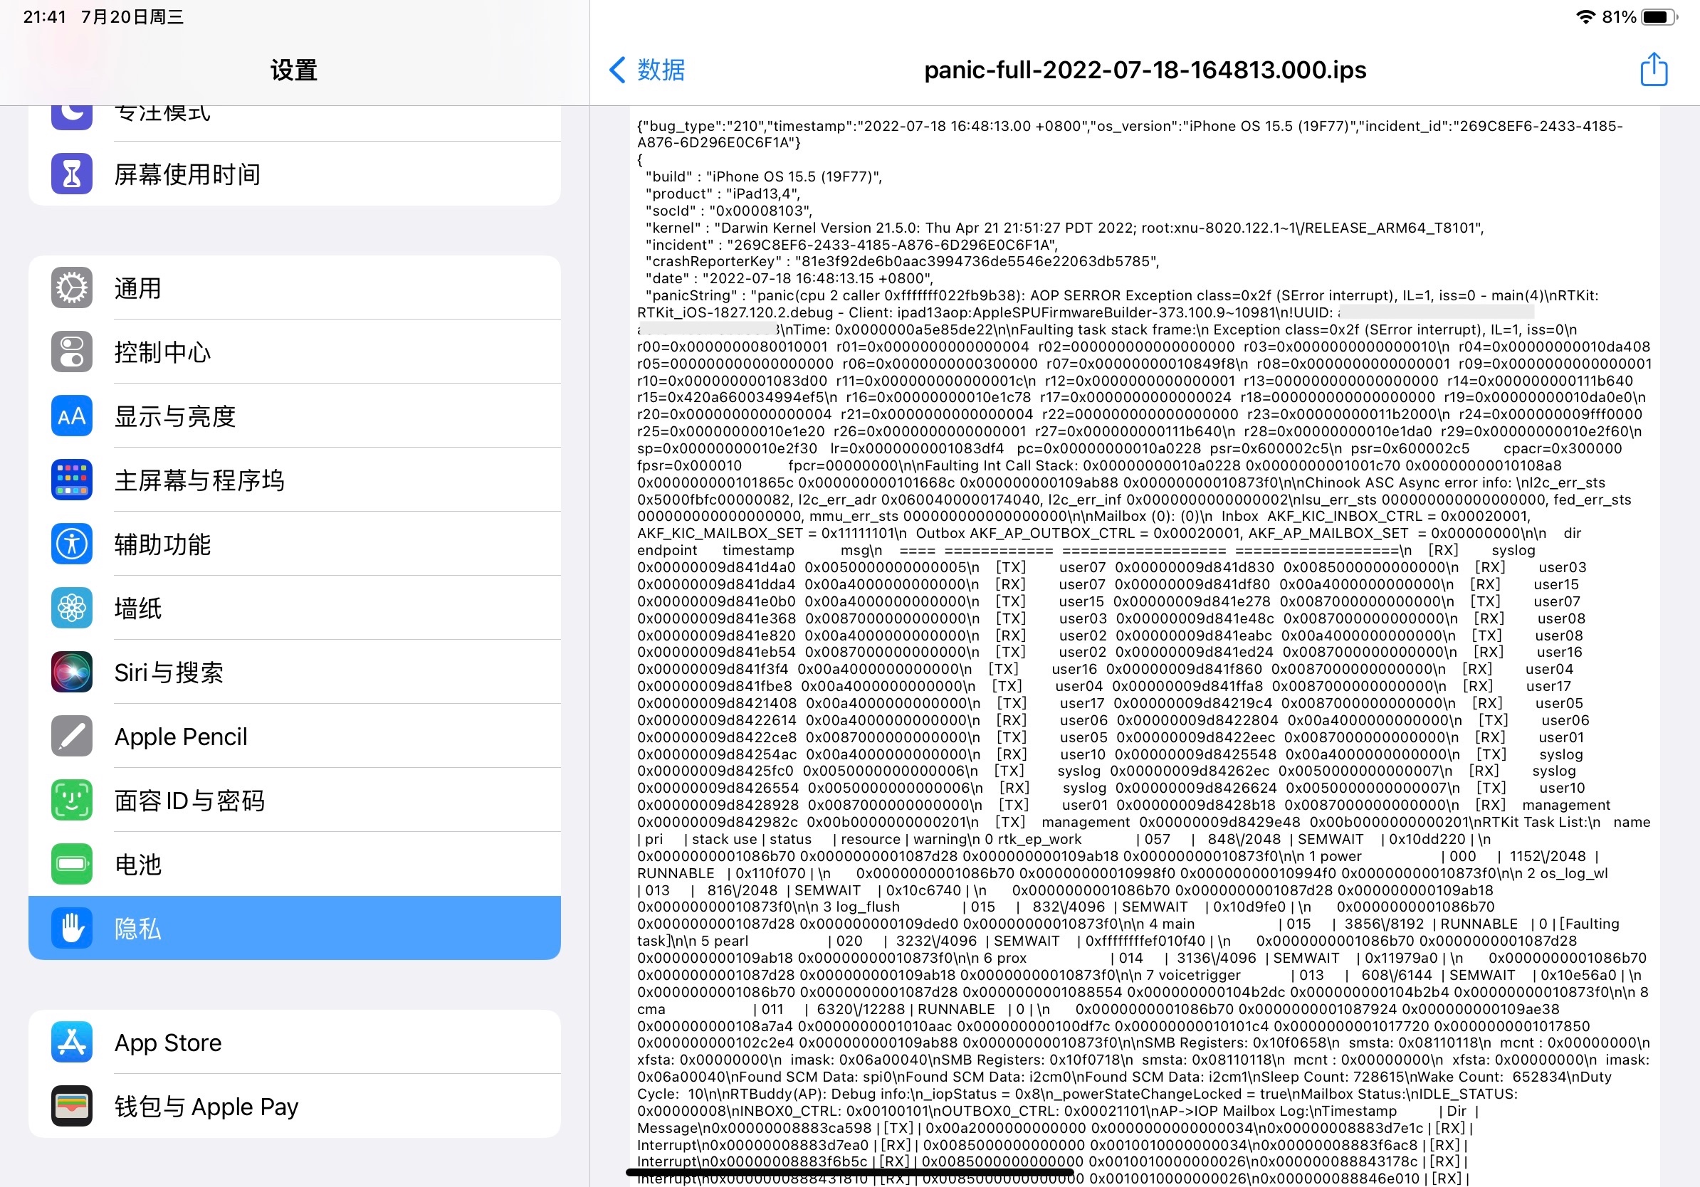Tap the 通用 gear icon
Image resolution: width=1700 pixels, height=1187 pixels.
click(x=72, y=288)
